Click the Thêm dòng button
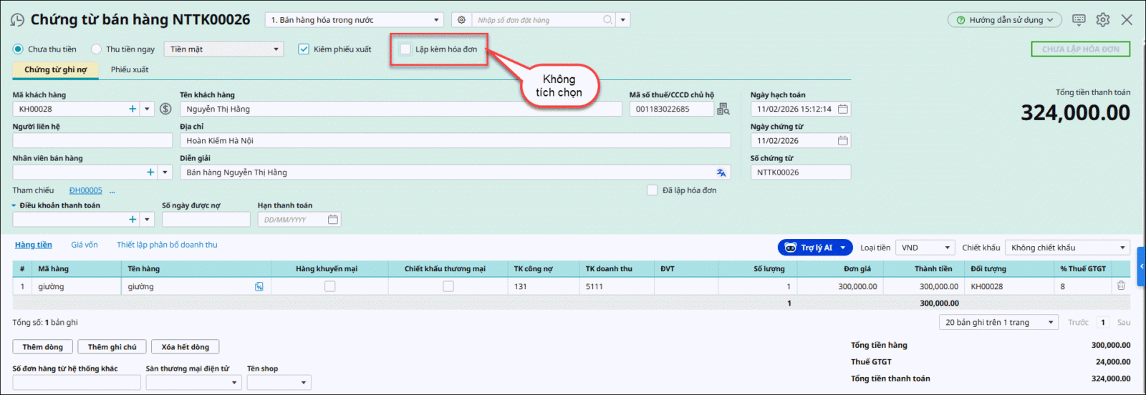1146x395 pixels. click(42, 347)
